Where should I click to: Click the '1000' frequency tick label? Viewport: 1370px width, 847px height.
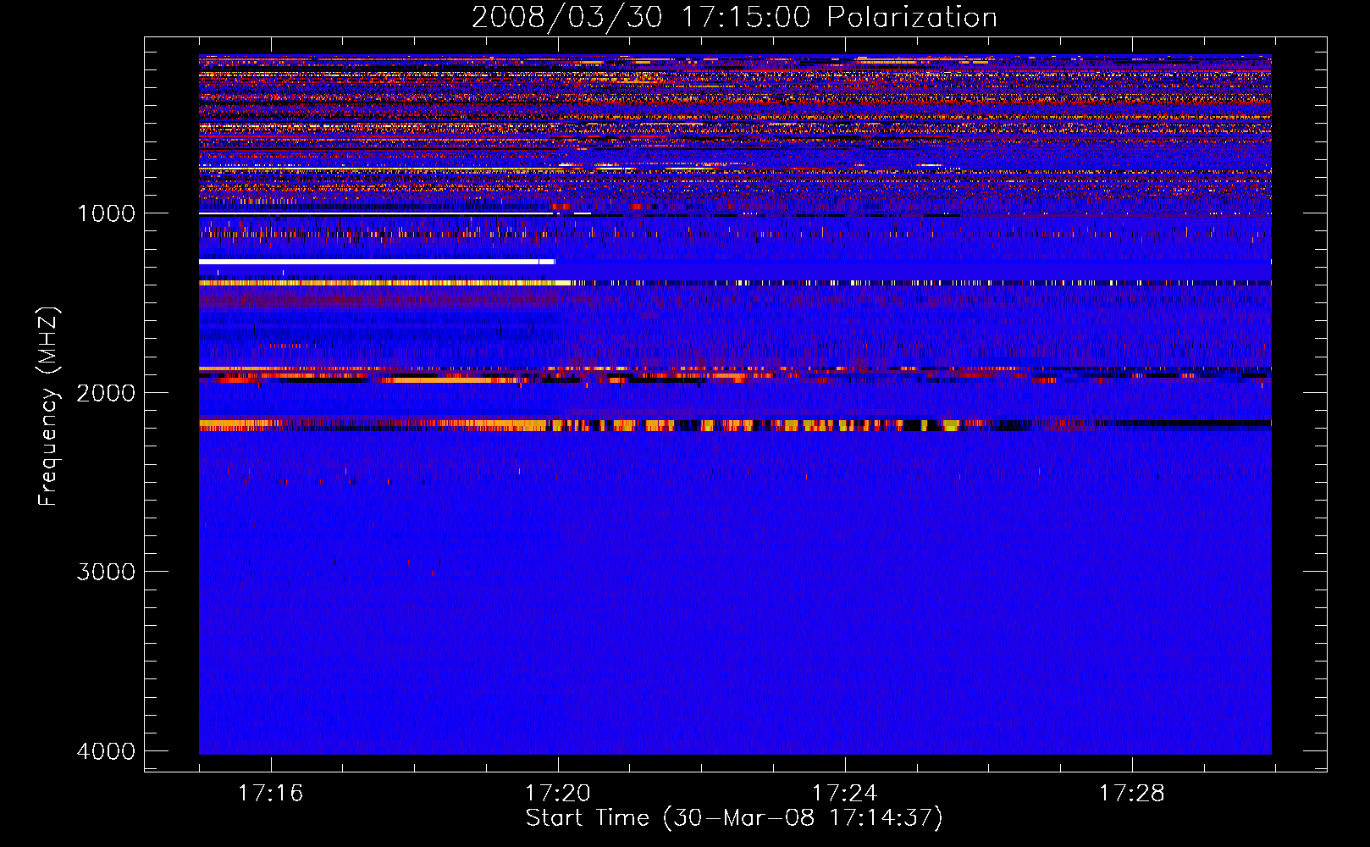(106, 213)
